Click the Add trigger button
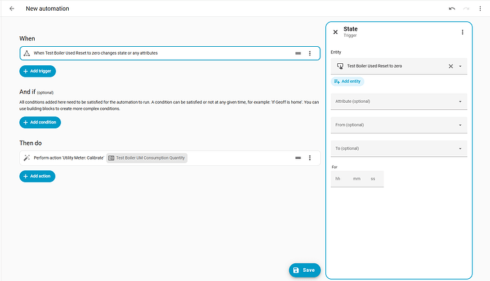490x281 pixels. (38, 71)
